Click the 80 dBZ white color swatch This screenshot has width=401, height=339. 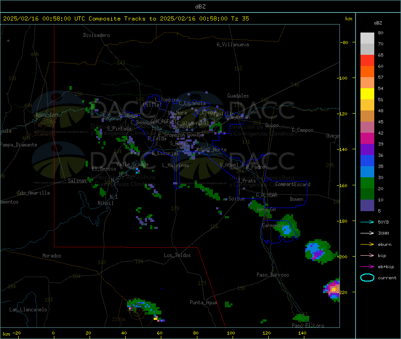click(x=367, y=38)
